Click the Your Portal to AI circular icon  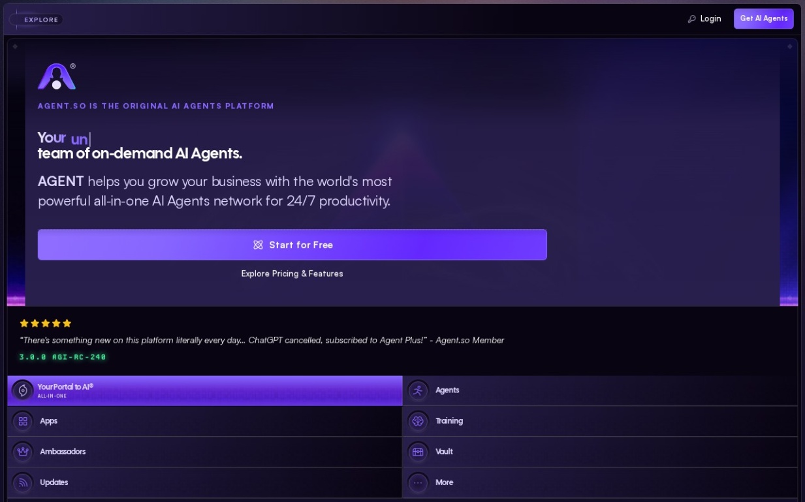tap(22, 390)
